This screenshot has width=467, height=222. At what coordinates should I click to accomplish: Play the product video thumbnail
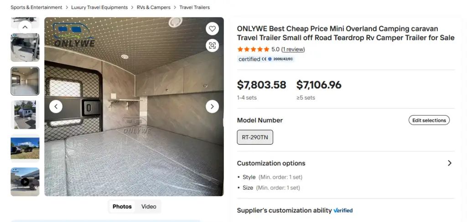(25, 182)
